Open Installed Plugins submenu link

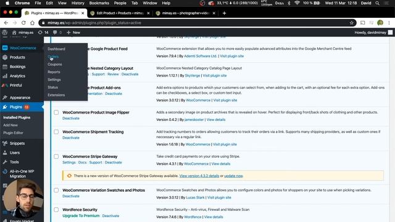coord(17,118)
